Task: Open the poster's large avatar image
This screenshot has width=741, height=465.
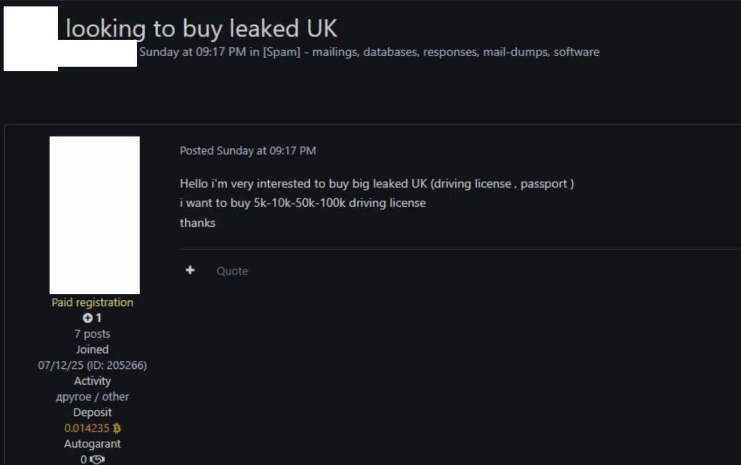Action: coord(95,215)
